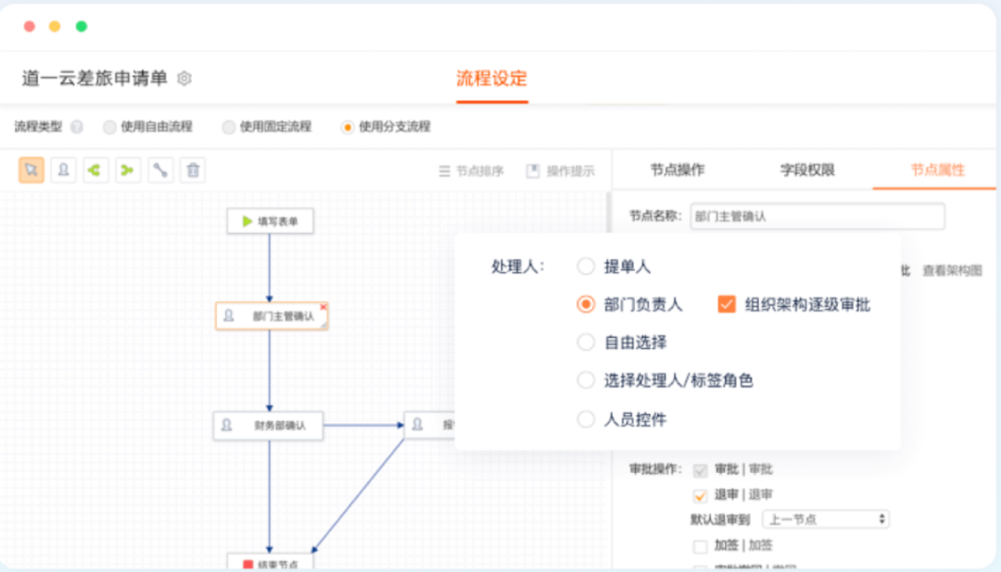Choose 自由选择 radio option
The image size is (1001, 572).
[586, 342]
